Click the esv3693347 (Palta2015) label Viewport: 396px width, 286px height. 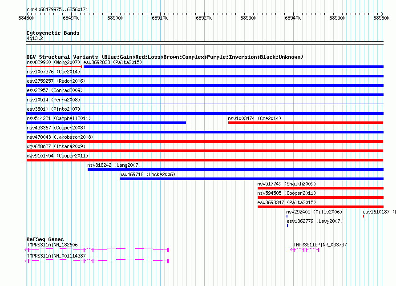point(287,202)
